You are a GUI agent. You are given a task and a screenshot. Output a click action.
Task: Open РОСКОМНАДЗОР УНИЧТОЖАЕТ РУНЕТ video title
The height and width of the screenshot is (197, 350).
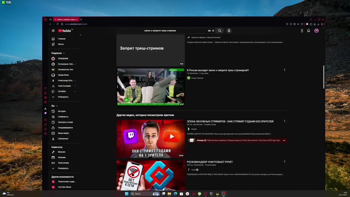click(210, 162)
